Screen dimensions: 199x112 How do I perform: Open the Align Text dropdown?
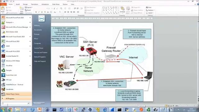pyautogui.click(x=89, y=10)
